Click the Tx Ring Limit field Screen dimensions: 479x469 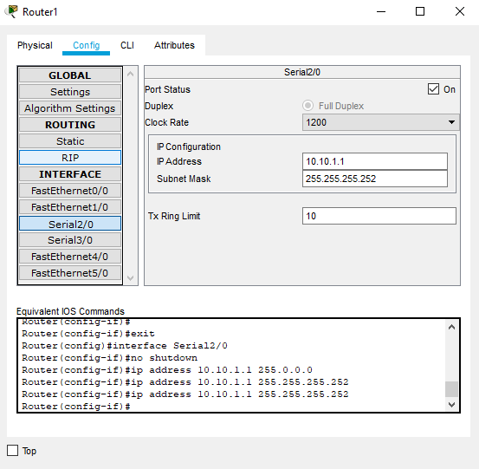[379, 216]
